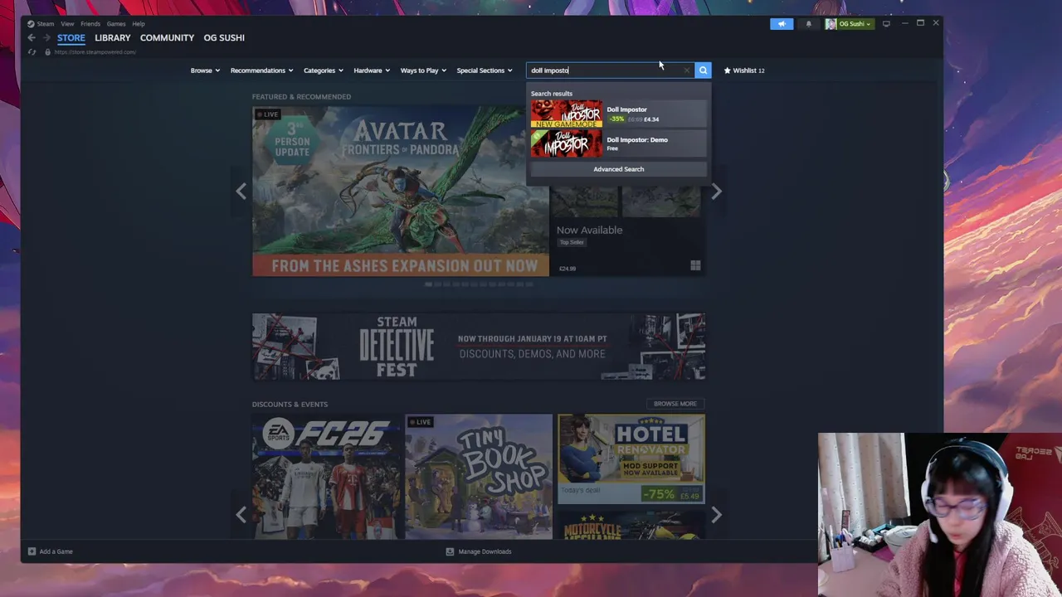
Task: Open the Motorcycle Mechanic tile
Action: pos(631,526)
